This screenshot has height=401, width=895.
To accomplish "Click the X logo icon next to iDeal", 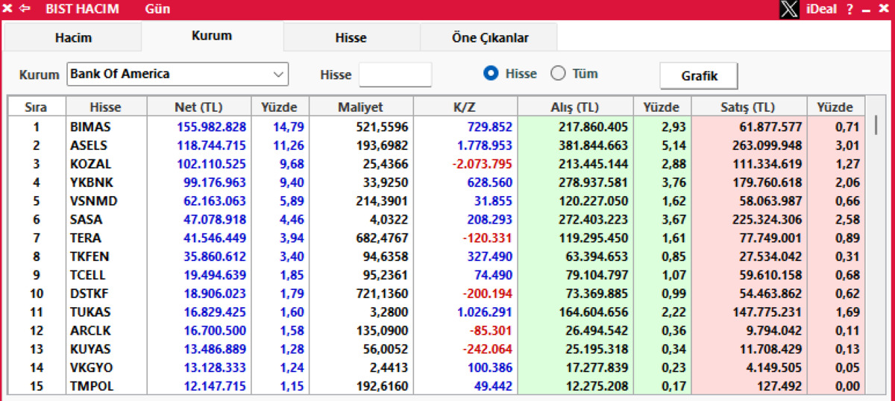I will pyautogui.click(x=789, y=10).
